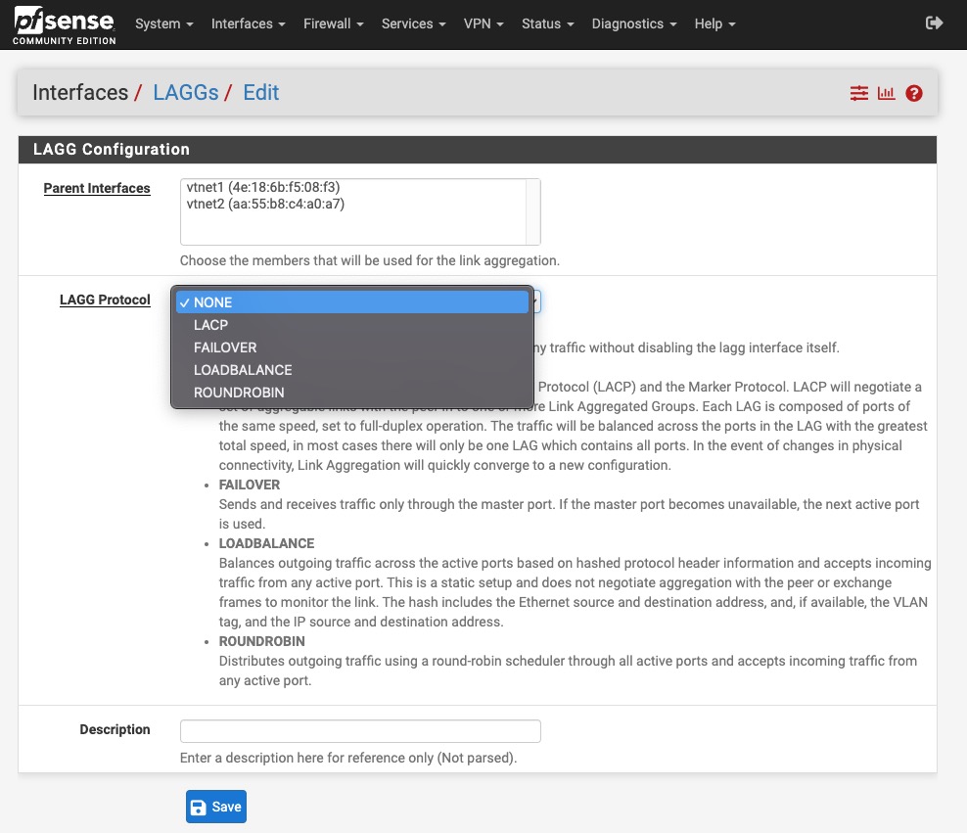Click the LAGG Protocol label
Viewport: 967px width, 833px height.
tap(105, 300)
